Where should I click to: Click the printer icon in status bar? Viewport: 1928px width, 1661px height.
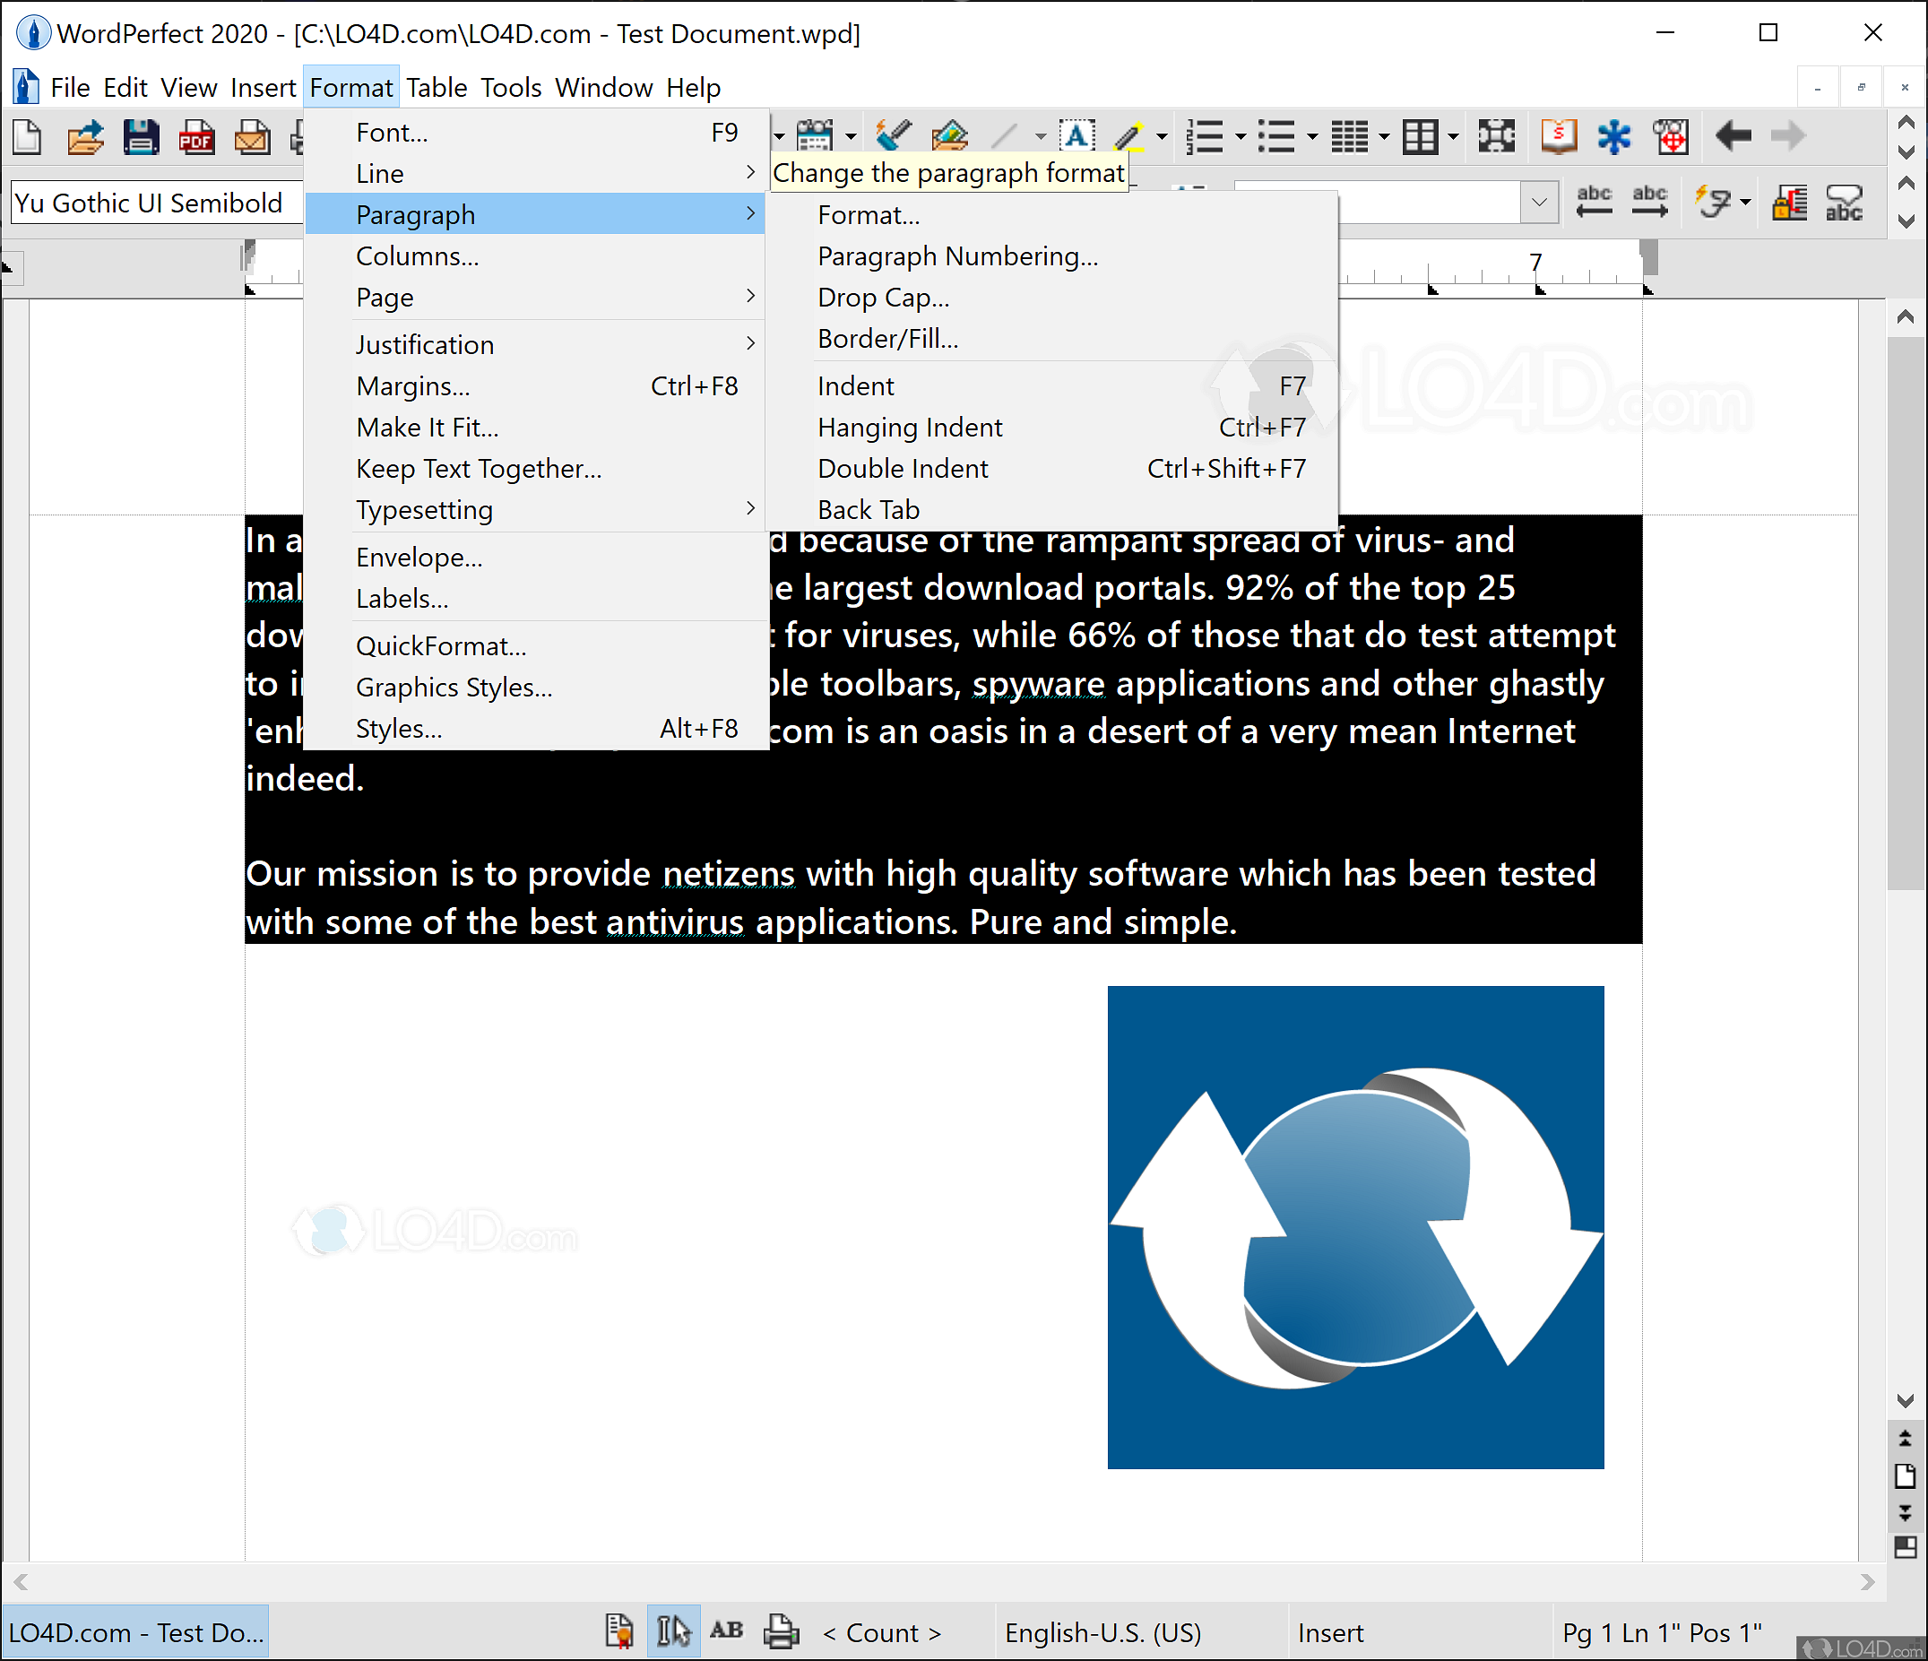click(x=781, y=1631)
